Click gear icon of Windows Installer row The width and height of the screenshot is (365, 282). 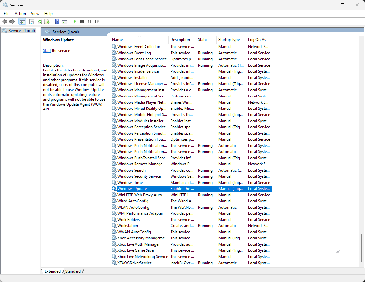tap(114, 77)
